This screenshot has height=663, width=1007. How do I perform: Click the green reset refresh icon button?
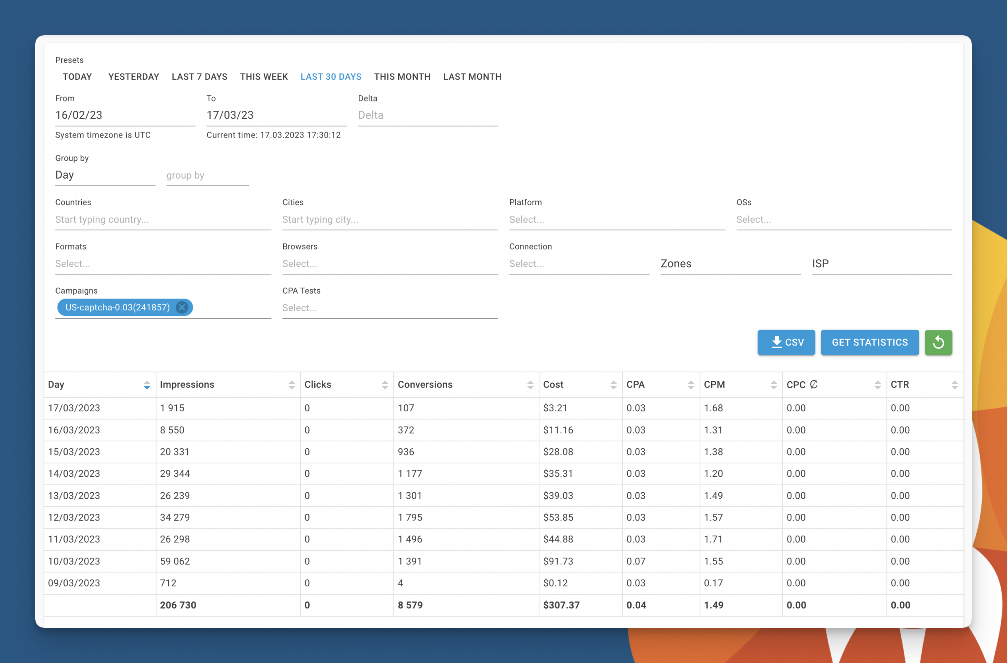[x=938, y=342]
